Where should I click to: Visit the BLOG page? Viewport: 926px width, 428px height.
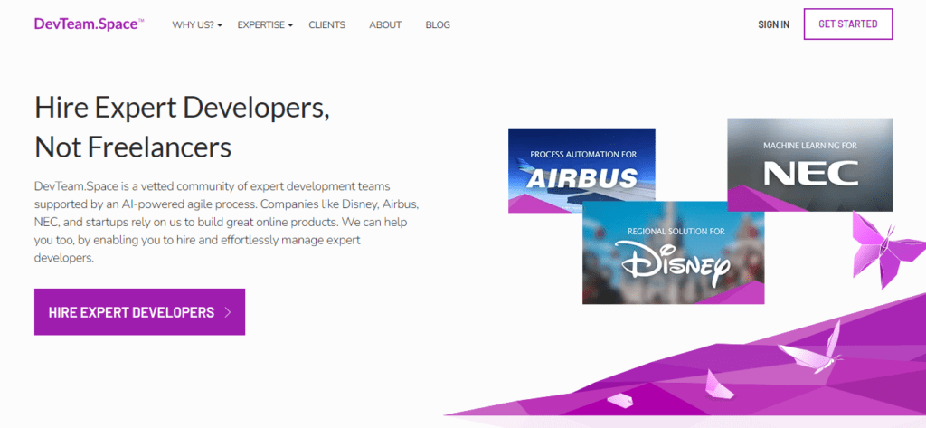pyautogui.click(x=438, y=24)
